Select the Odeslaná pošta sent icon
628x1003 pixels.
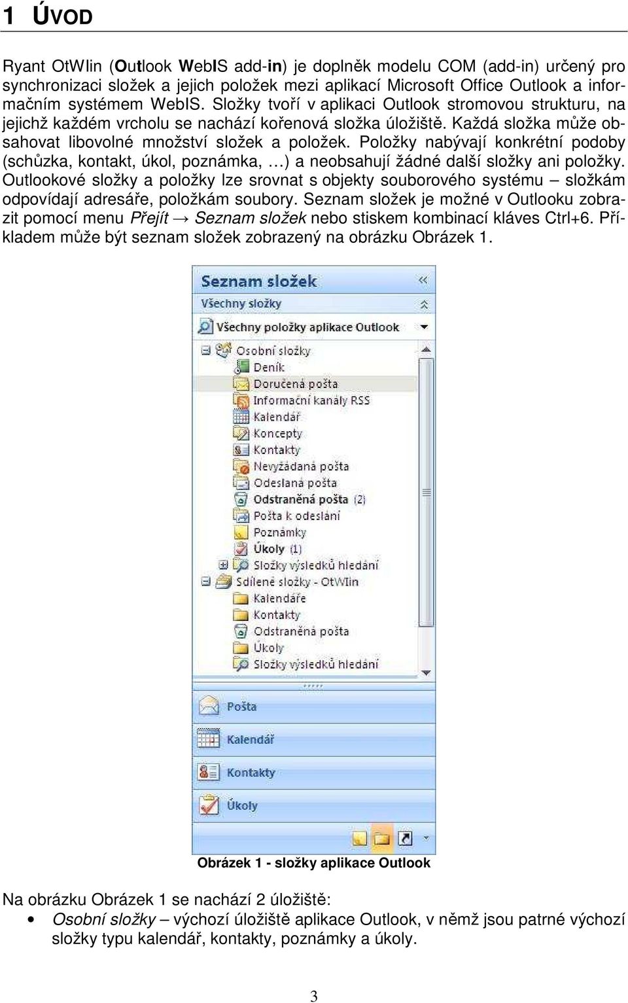point(241,483)
